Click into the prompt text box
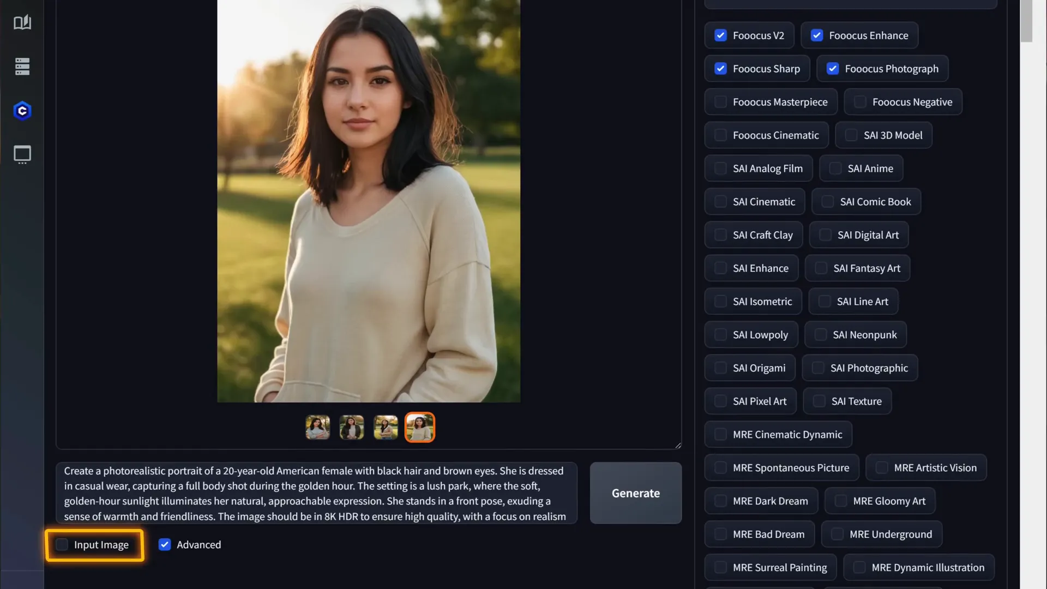Viewport: 1047px width, 589px height. click(316, 493)
